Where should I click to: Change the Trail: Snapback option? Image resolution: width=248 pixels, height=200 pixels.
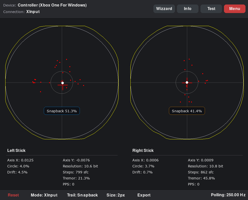[82, 195]
